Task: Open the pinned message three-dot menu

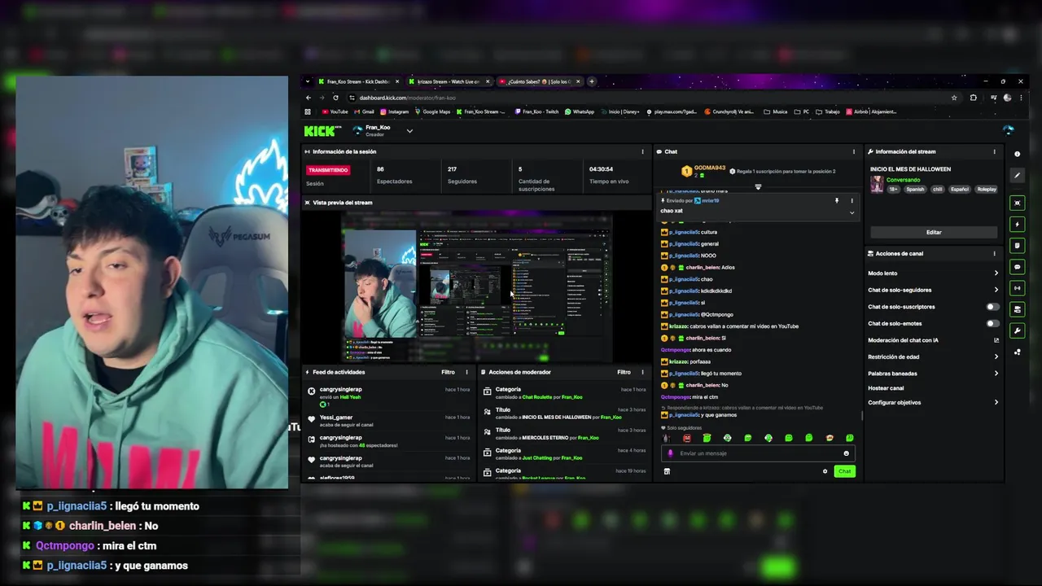Action: tap(852, 200)
